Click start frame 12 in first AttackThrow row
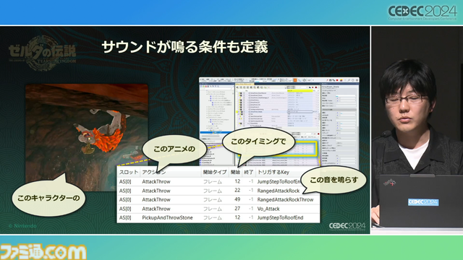The height and width of the screenshot is (260, 463). pyautogui.click(x=237, y=181)
